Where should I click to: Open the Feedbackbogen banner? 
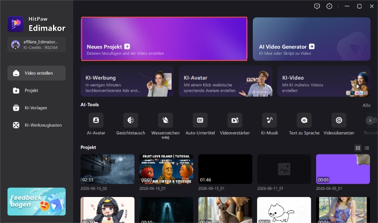(x=36, y=202)
